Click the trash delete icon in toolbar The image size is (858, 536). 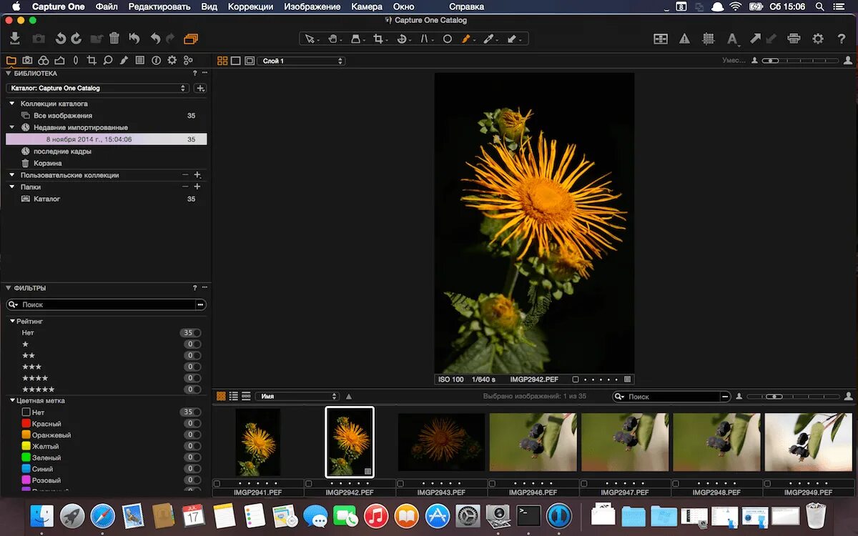(114, 39)
